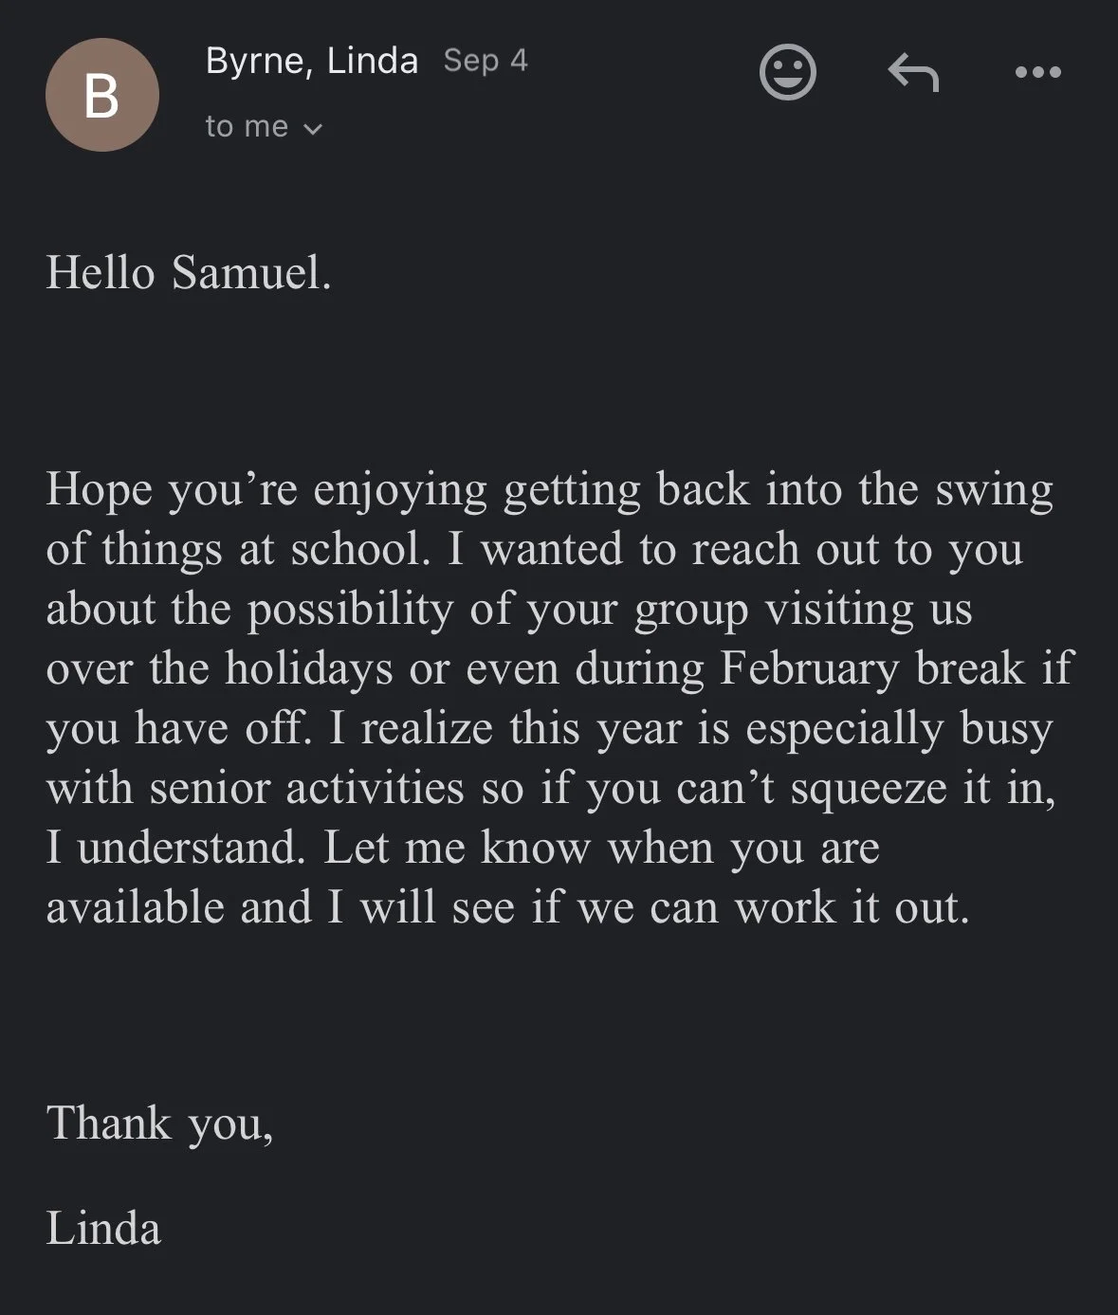Reply to Linda Byrne's email
1118x1315 pixels.
[x=912, y=72]
